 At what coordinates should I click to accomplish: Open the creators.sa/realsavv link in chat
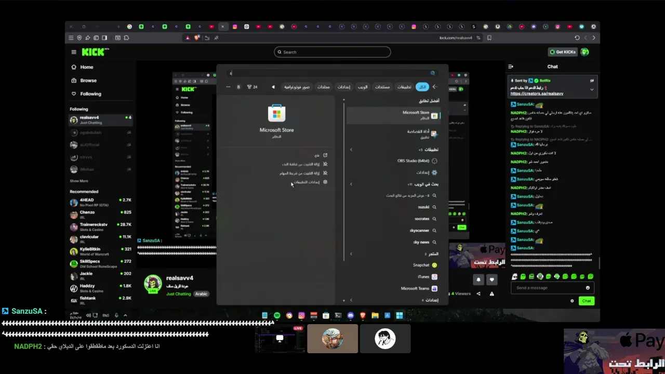tap(537, 94)
